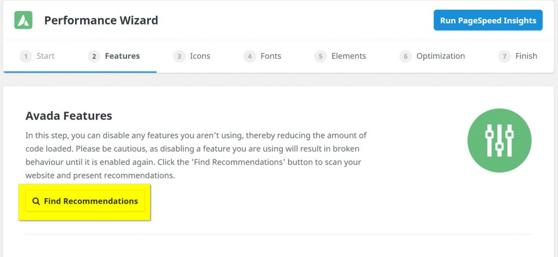Open the Icons step tab
The width and height of the screenshot is (558, 257).
[x=200, y=56]
